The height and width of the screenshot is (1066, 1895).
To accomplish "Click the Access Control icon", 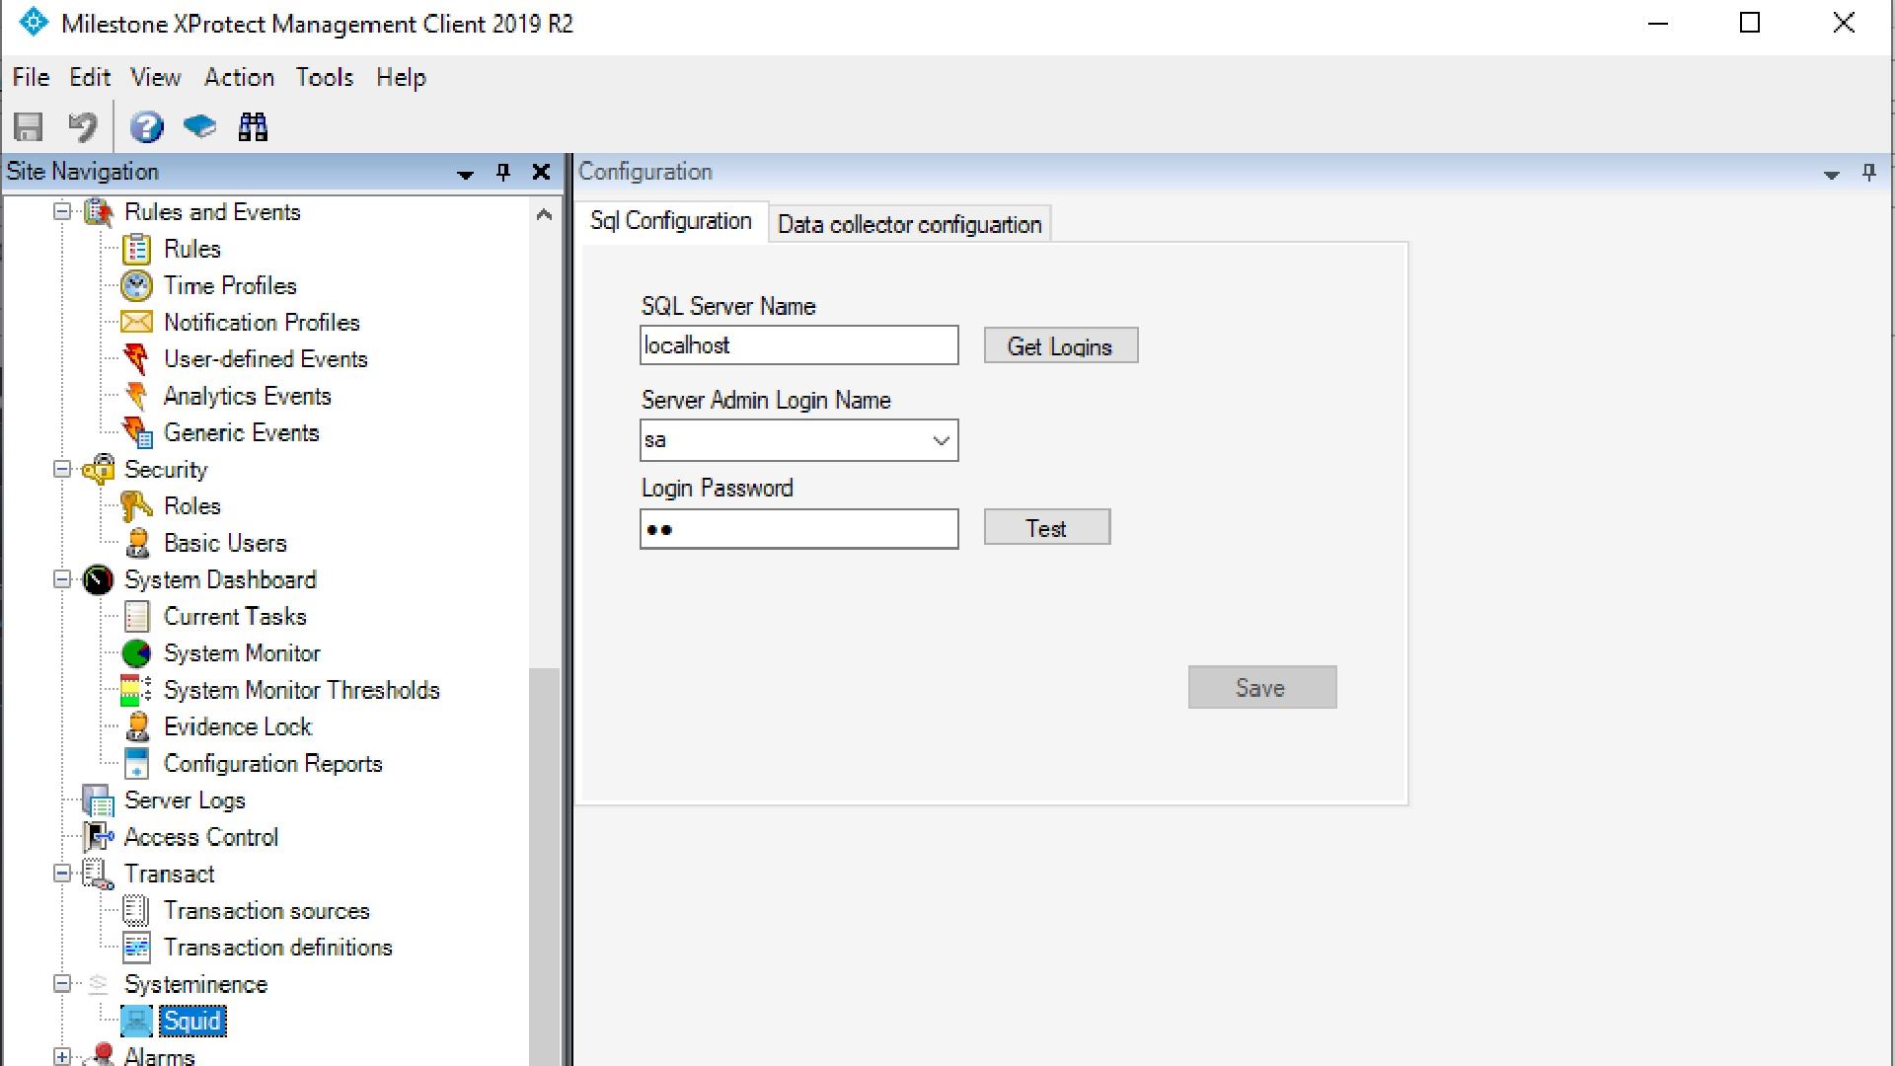I will pyautogui.click(x=98, y=837).
